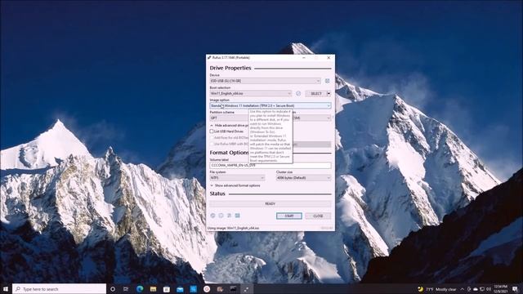Show the Rufus log icon

238,216
